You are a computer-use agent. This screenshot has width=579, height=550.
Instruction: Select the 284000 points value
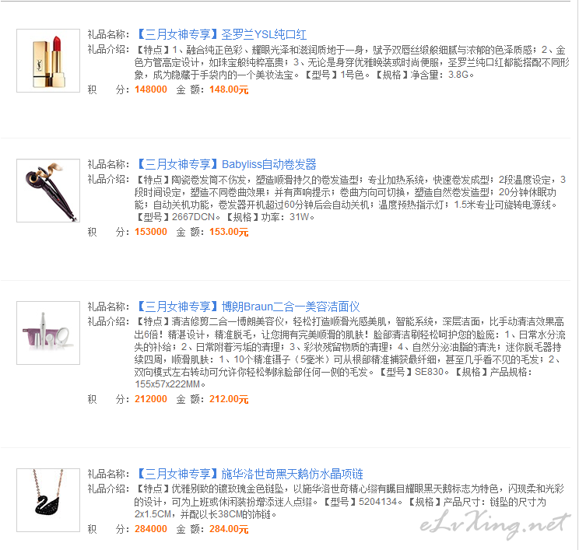click(x=151, y=529)
